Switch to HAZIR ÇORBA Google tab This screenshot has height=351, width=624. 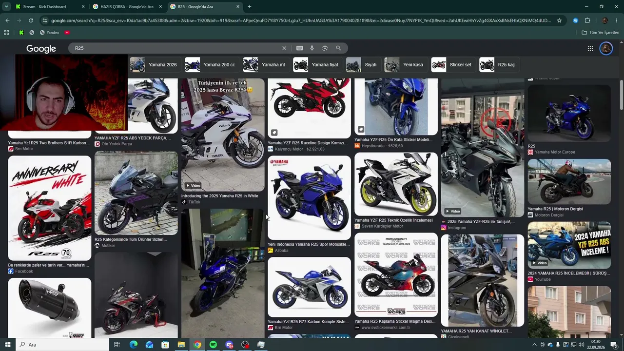point(127,7)
